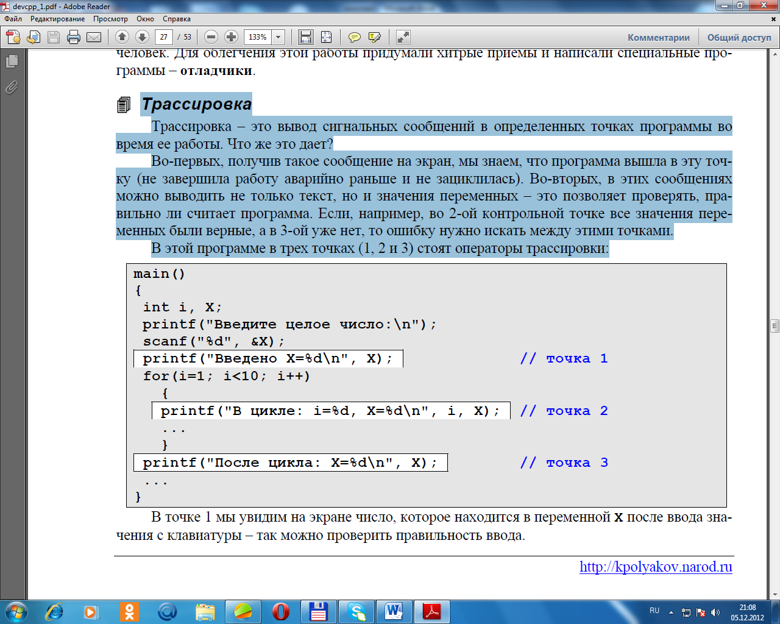Click the vertical scrollbar thumb
This screenshot has width=780, height=624.
tap(775, 325)
